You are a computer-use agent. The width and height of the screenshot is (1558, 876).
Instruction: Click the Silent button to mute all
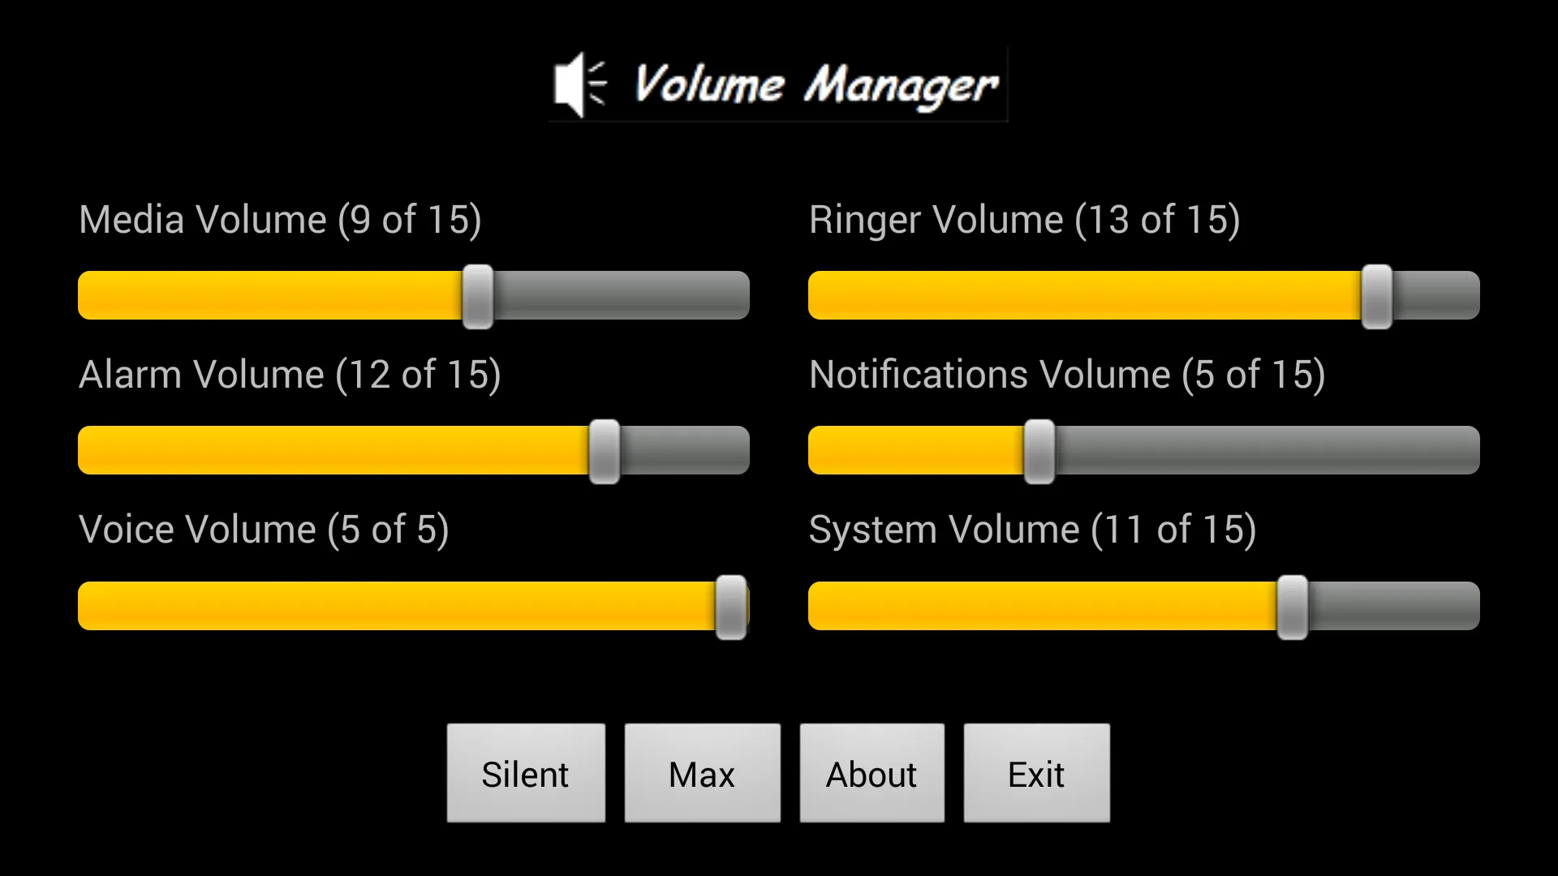point(524,773)
